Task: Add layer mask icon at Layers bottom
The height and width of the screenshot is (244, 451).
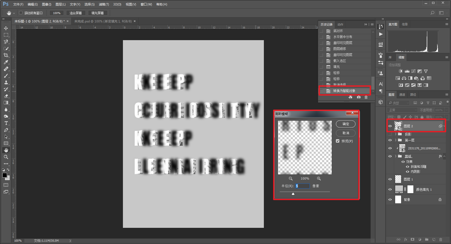Action: 412,239
